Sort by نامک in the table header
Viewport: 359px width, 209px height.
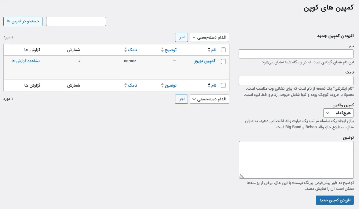tap(132, 50)
